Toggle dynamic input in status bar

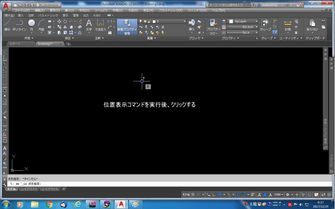[208, 194]
